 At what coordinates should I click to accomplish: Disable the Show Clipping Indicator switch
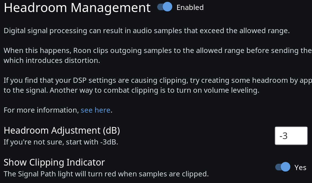tap(283, 167)
